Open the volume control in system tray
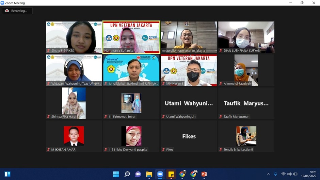 pyautogui.click(x=289, y=174)
